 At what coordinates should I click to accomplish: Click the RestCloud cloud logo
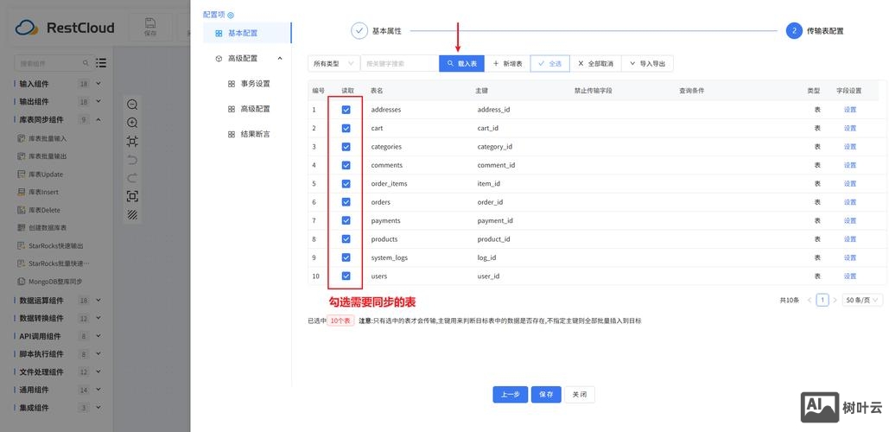(x=27, y=27)
